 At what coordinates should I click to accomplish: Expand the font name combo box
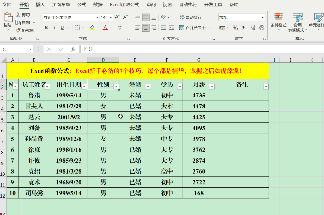coord(97,17)
